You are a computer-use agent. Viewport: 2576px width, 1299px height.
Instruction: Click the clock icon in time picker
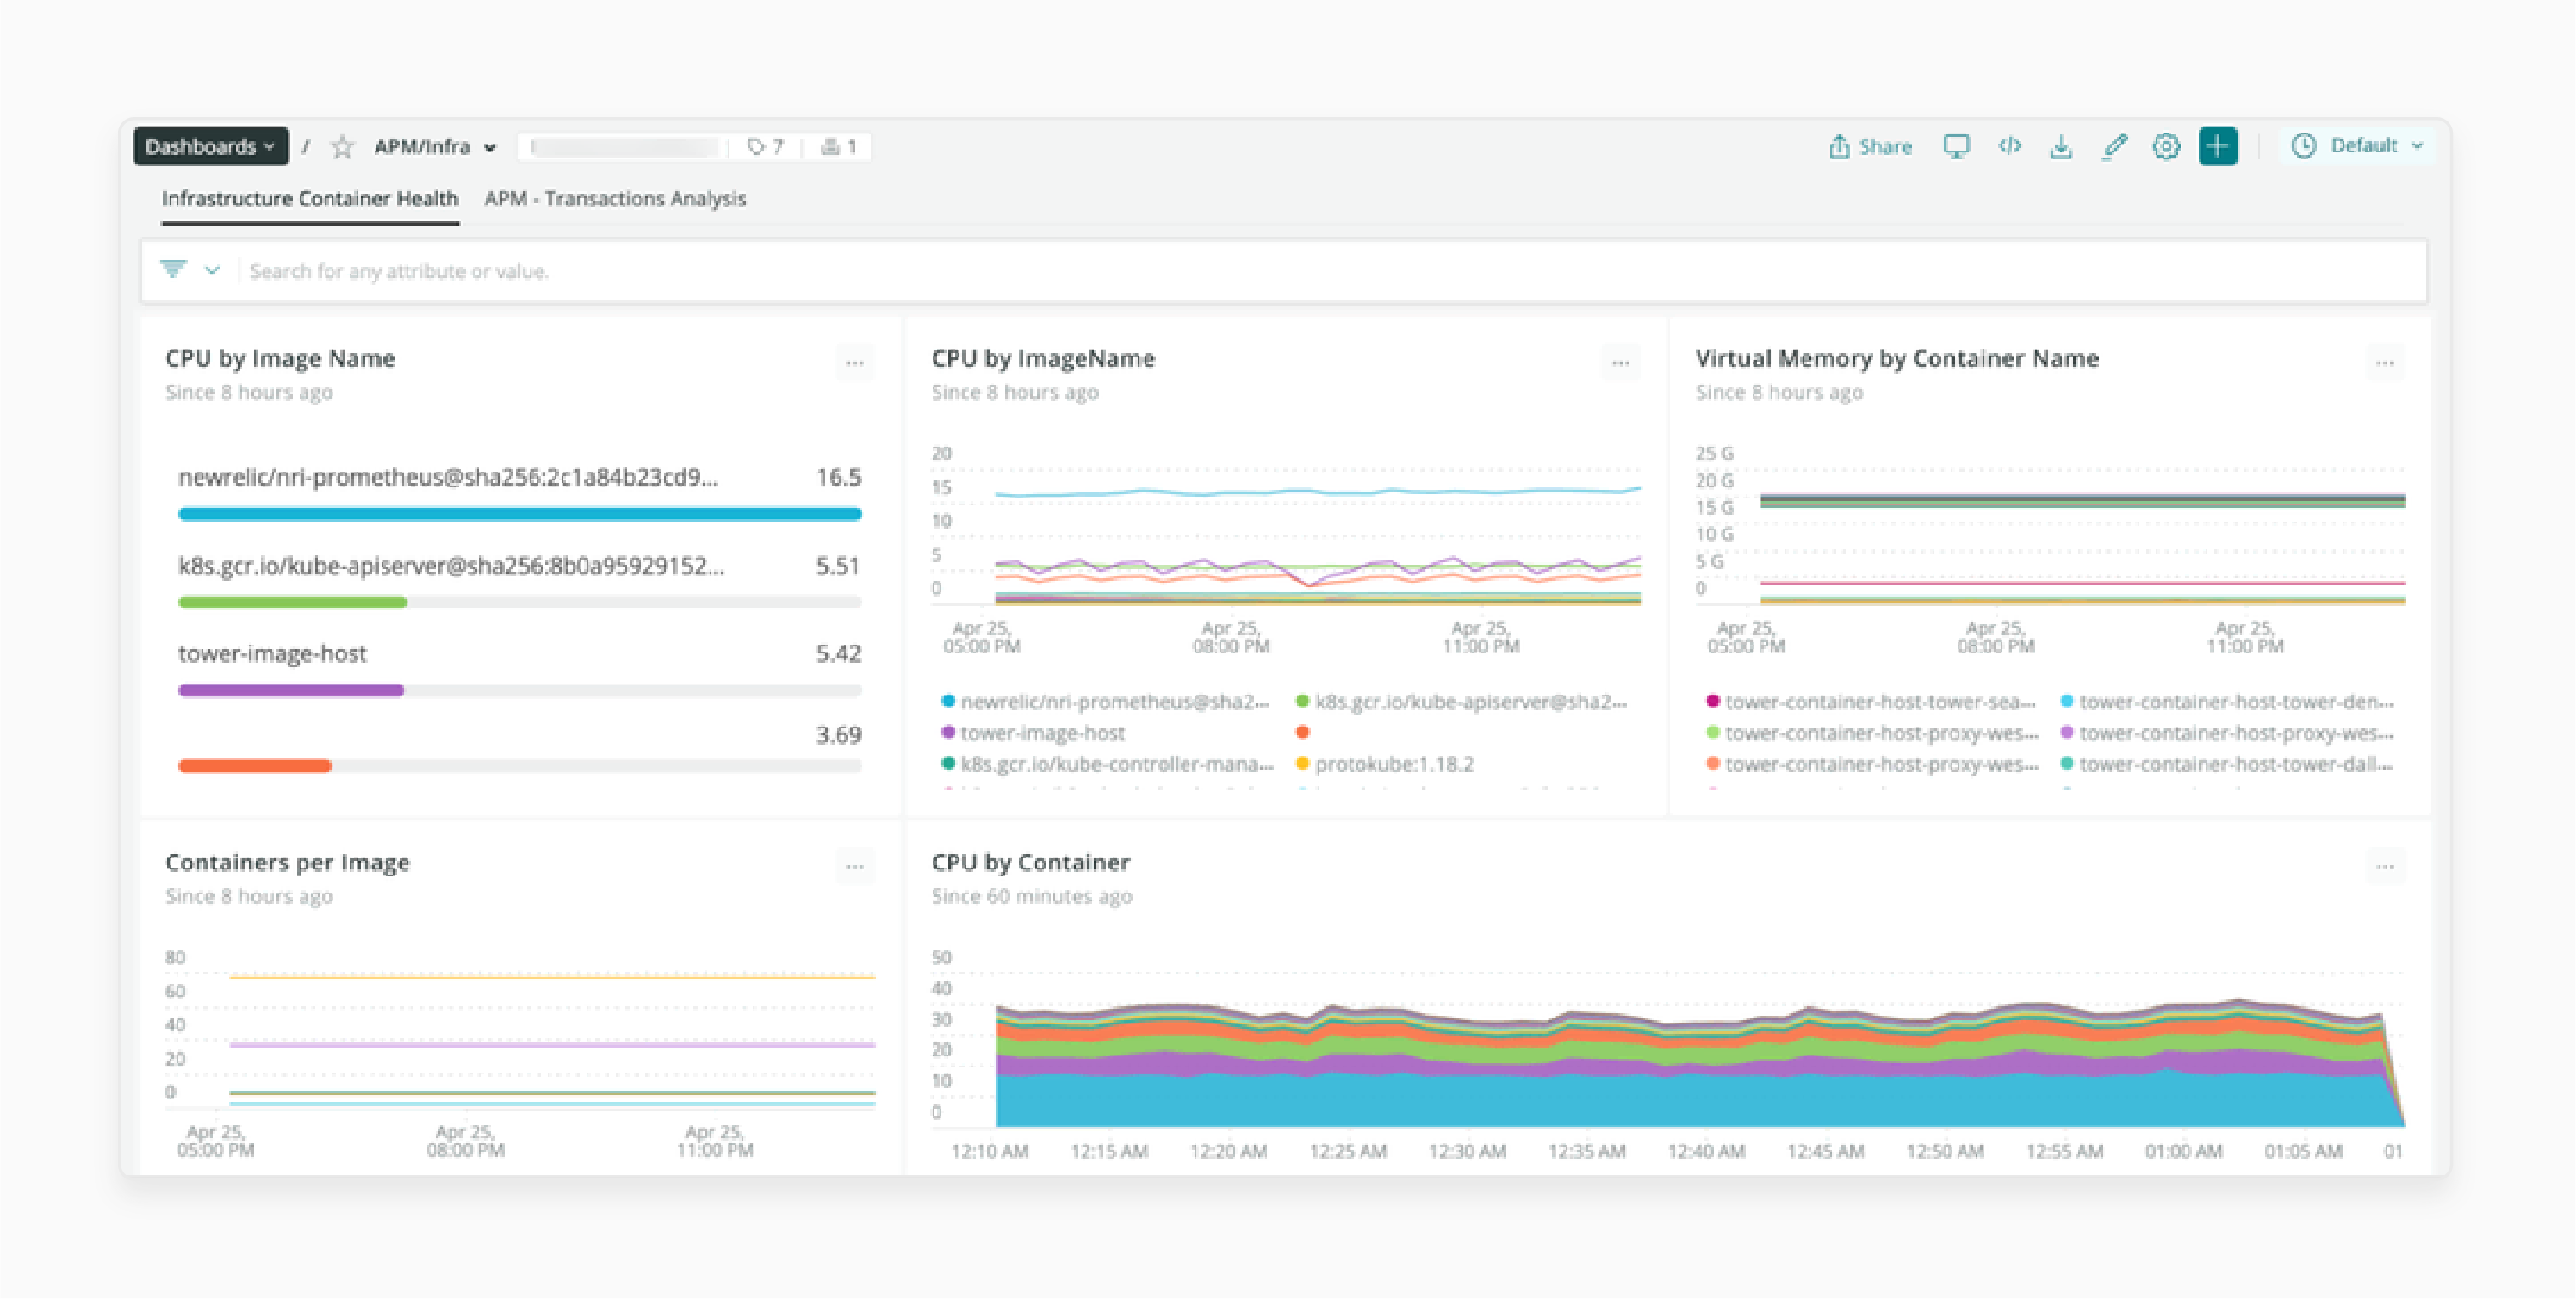pos(2303,145)
